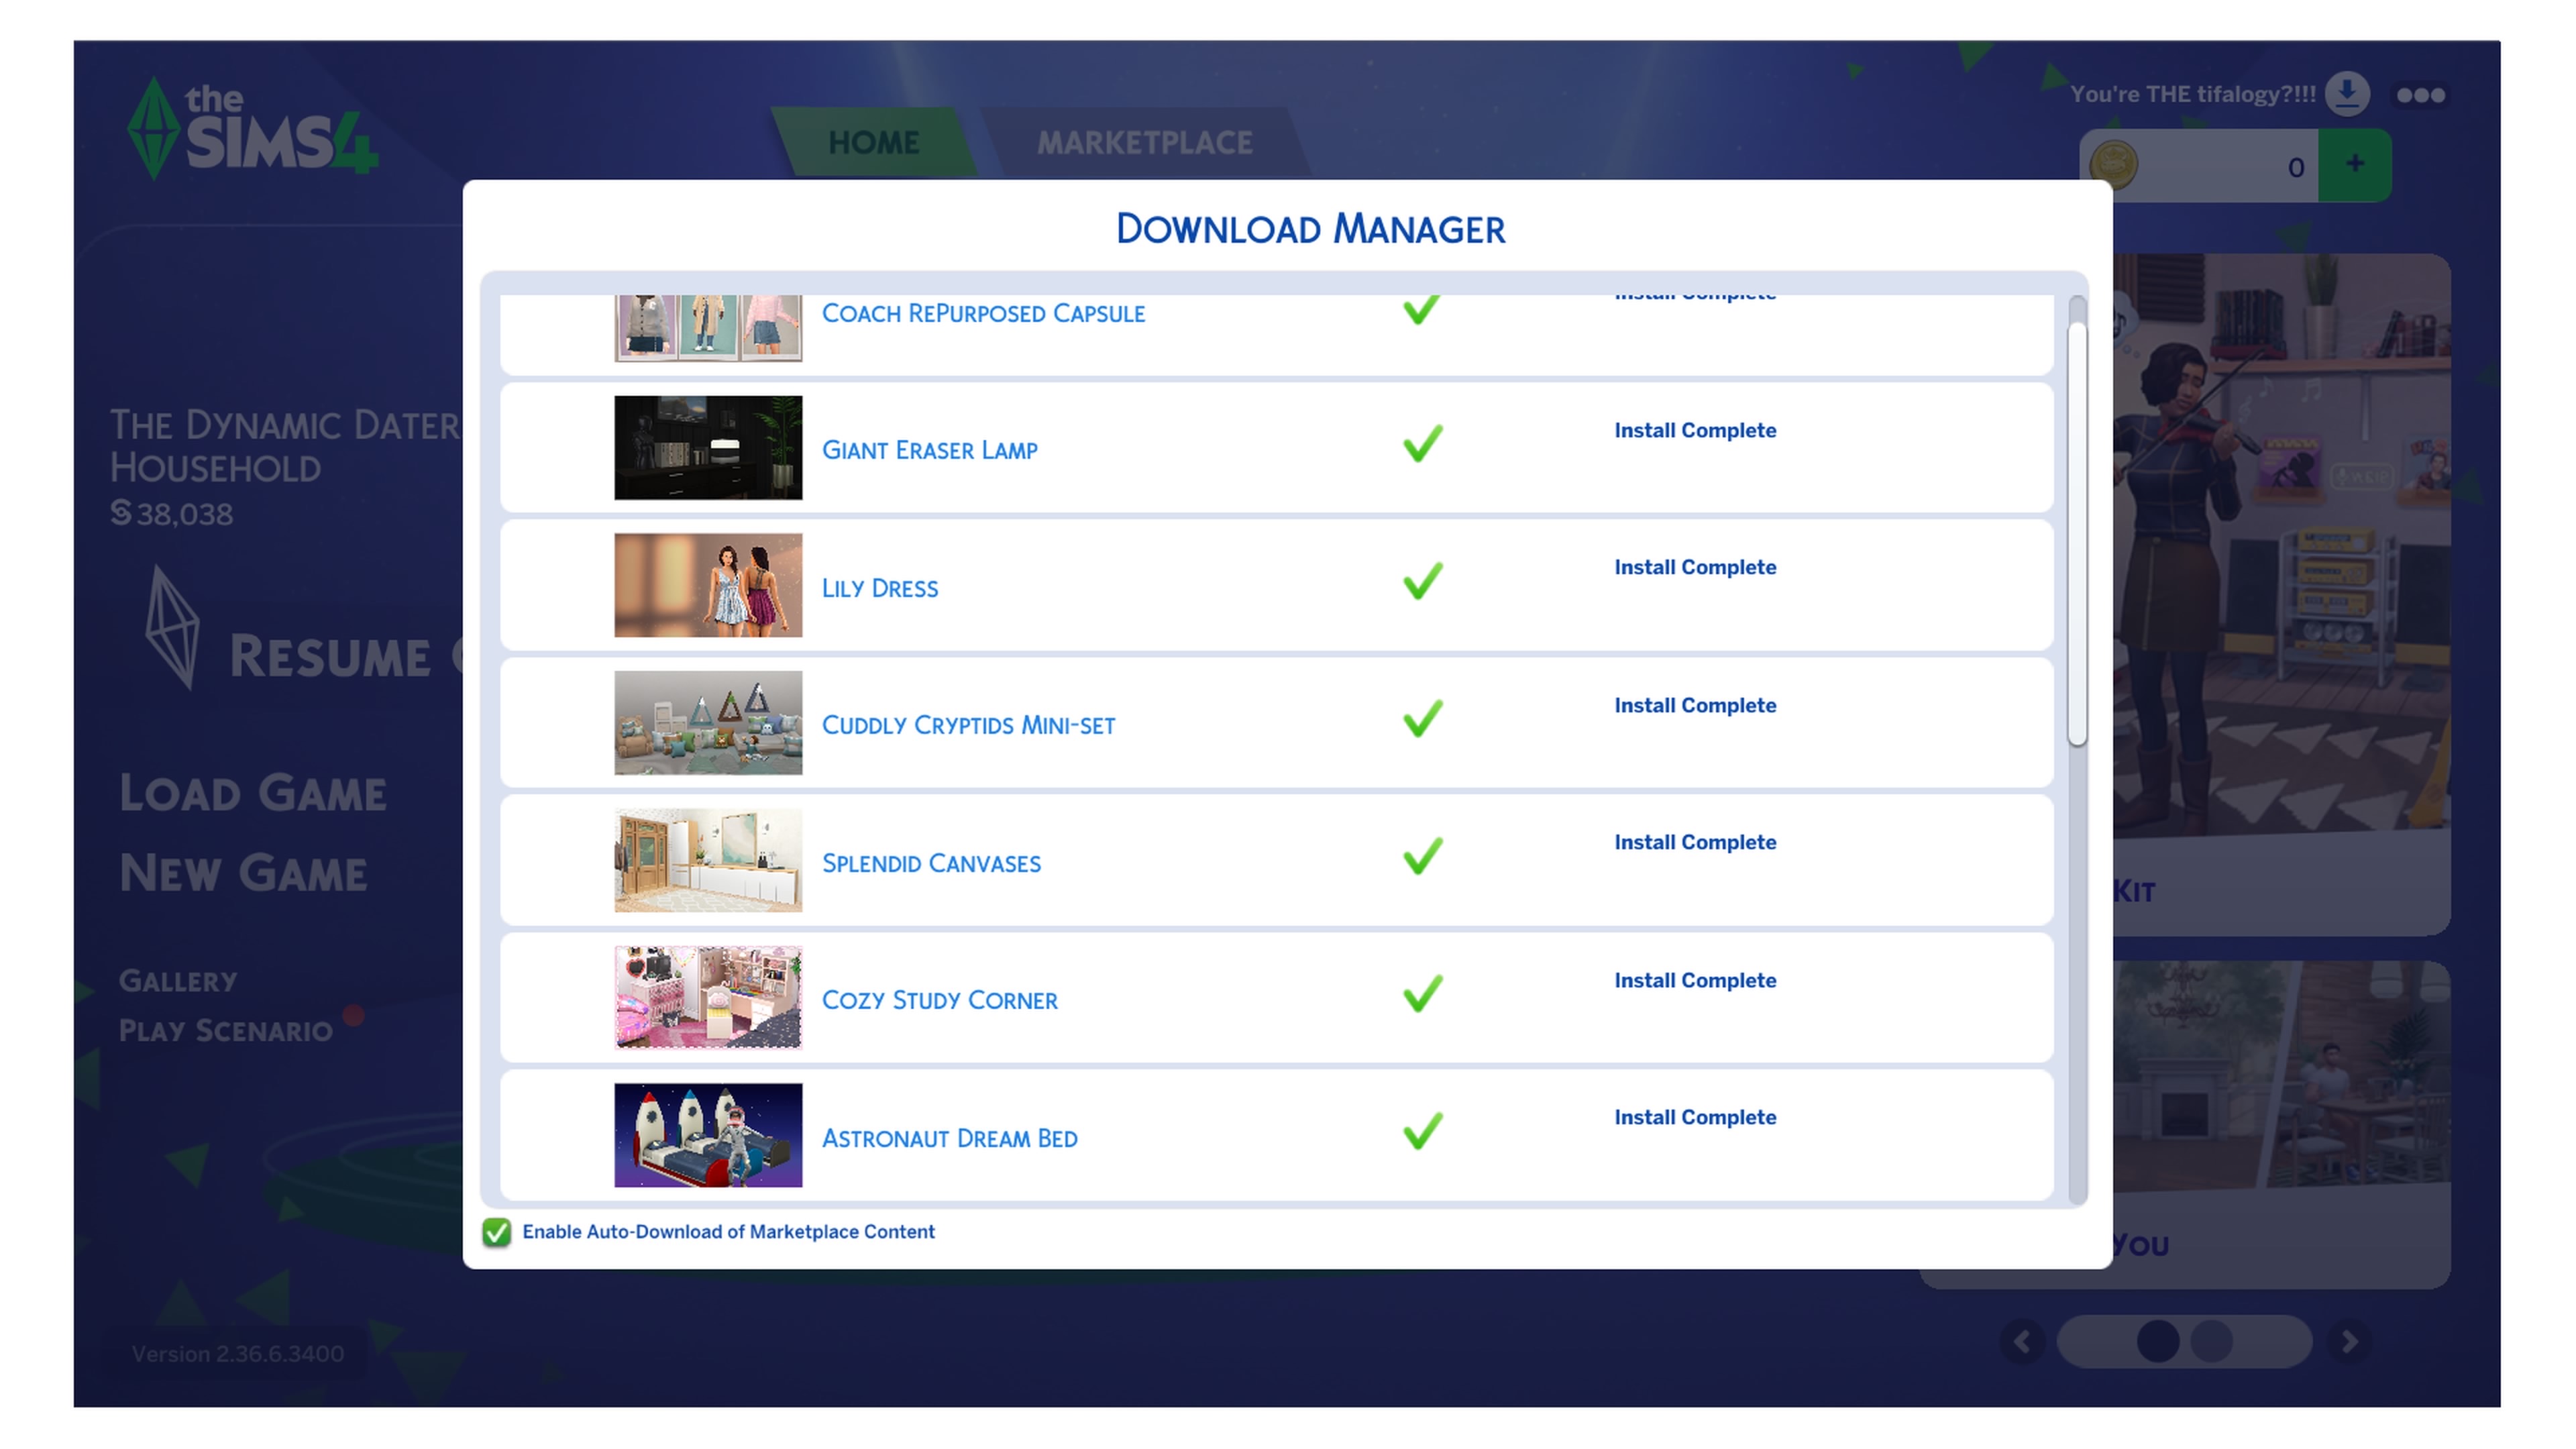This screenshot has height=1449, width=2576.
Task: Click The Dynamic Dater Household name
Action: click(285, 446)
